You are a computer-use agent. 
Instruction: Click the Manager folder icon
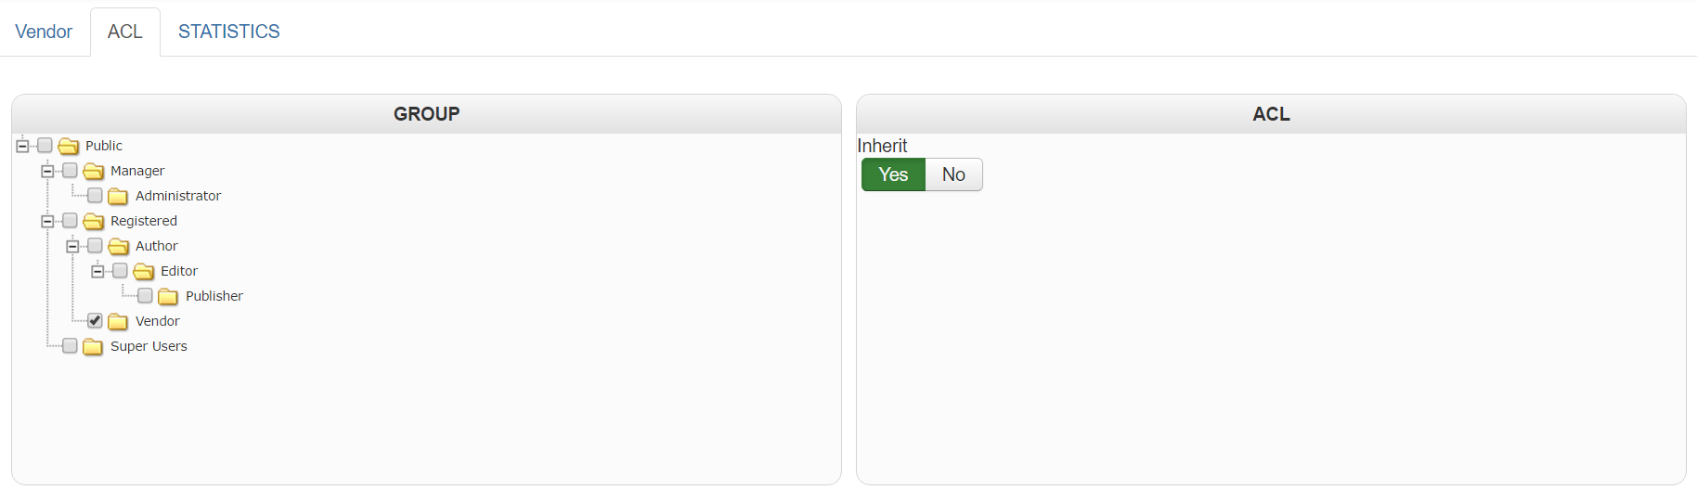94,172
